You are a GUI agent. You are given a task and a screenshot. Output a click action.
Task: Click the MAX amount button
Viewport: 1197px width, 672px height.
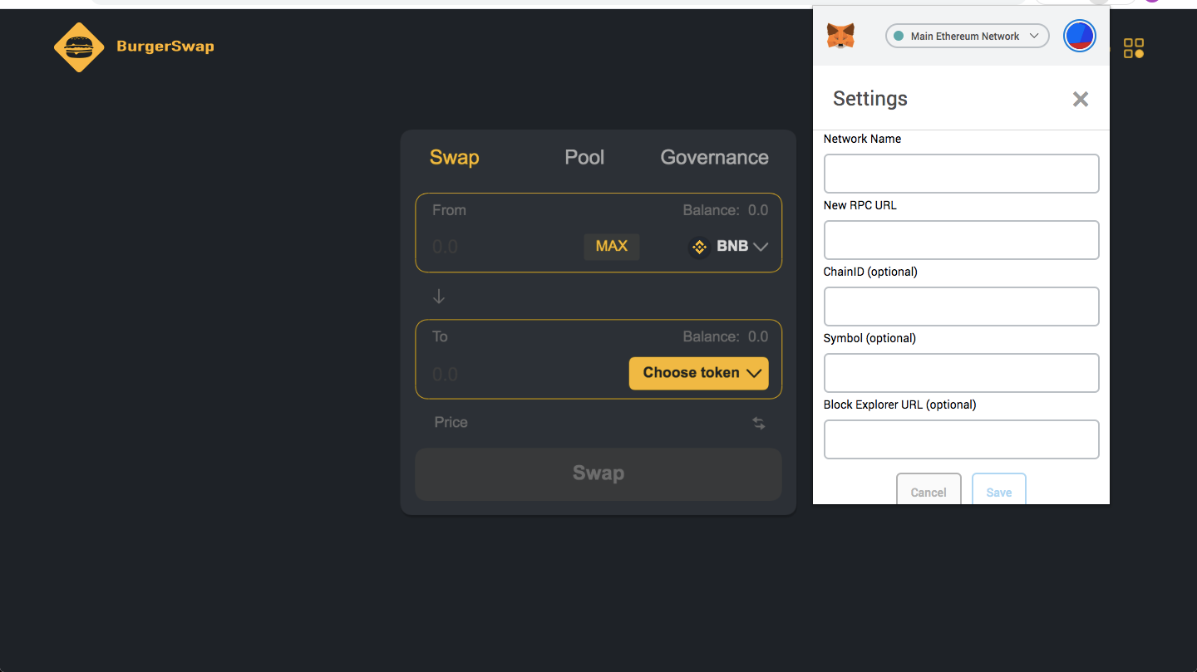[612, 247]
